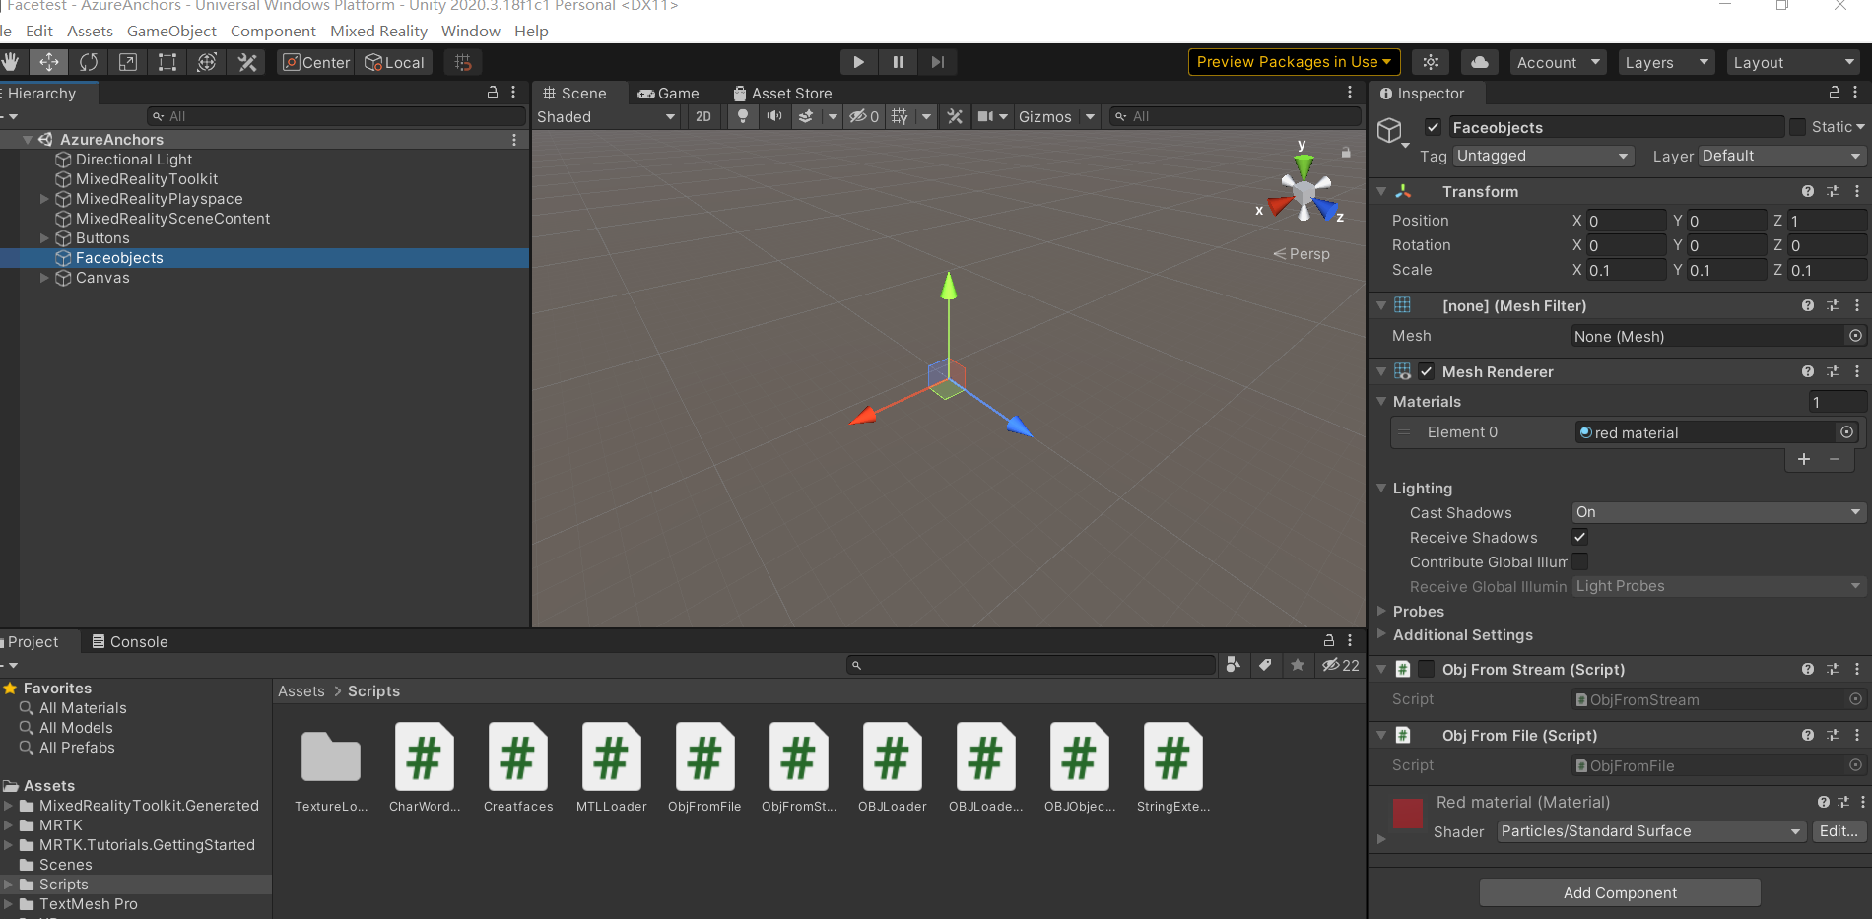The height and width of the screenshot is (919, 1872).
Task: Toggle scene lighting in the Scene view
Action: pyautogui.click(x=742, y=116)
